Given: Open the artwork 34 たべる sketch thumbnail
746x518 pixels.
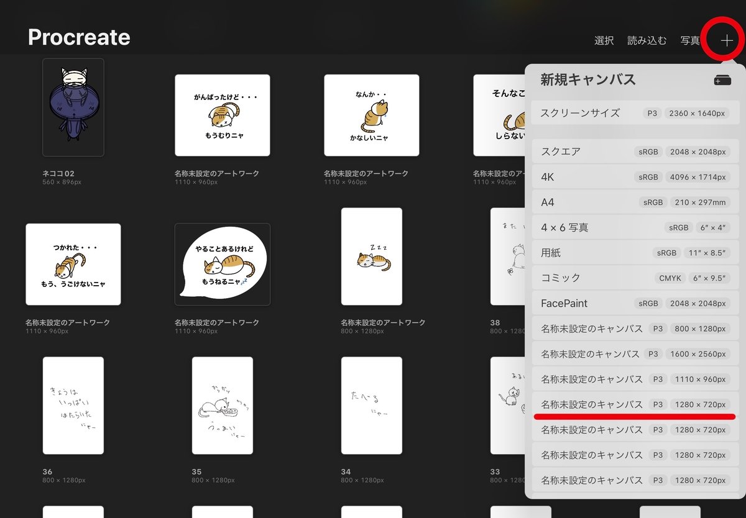Looking at the screenshot, I should coord(372,406).
